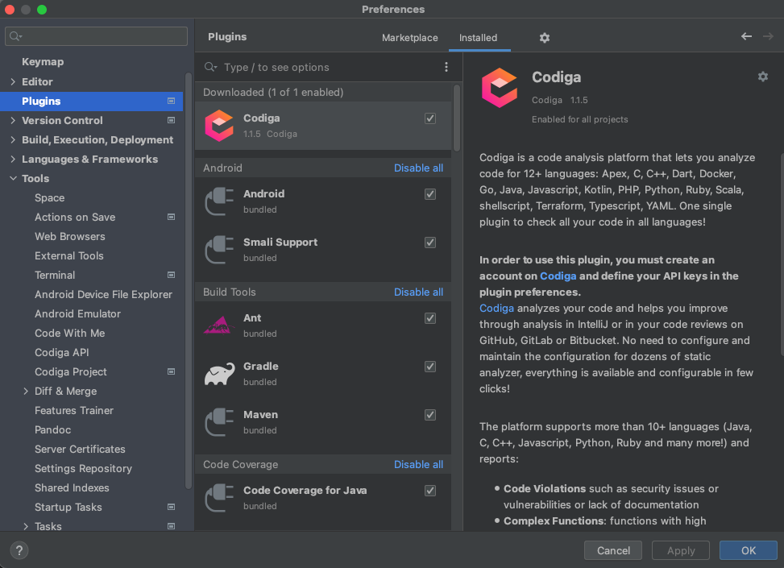Disable the Smali Support checkbox
Screen dimensions: 784x568
tap(429, 242)
